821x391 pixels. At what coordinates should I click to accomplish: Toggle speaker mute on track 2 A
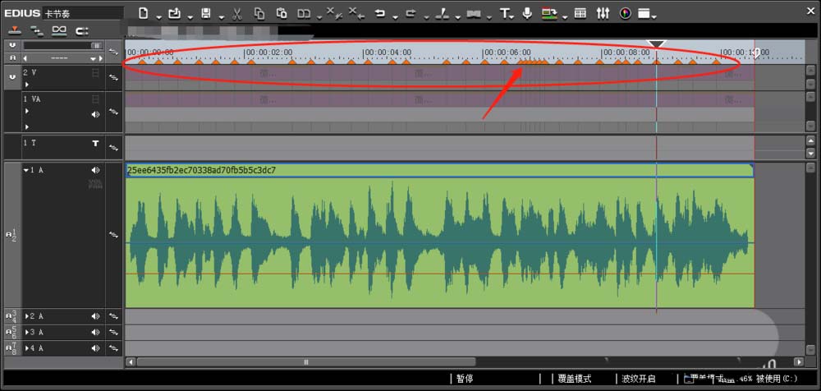click(95, 316)
